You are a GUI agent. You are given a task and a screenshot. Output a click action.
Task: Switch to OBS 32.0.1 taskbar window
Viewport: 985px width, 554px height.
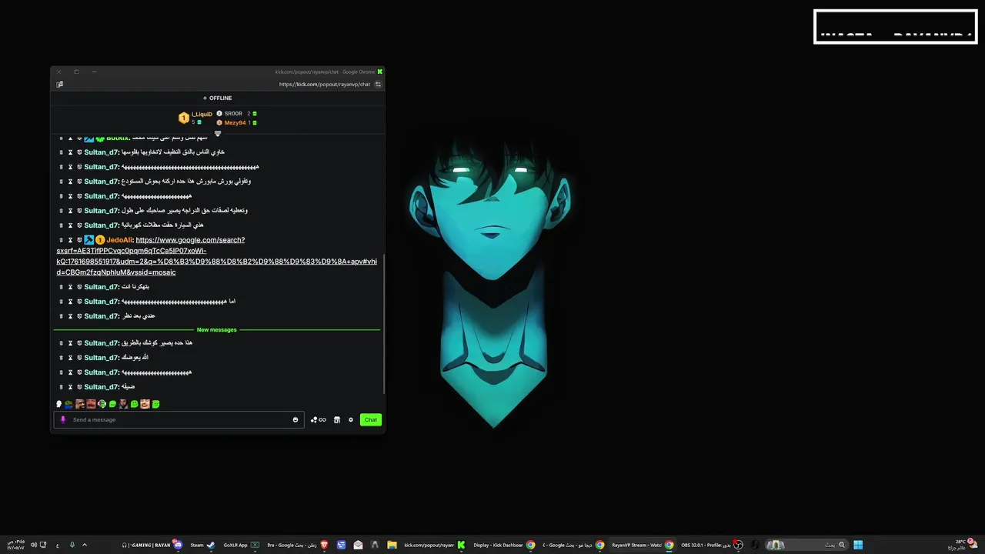tap(712, 545)
